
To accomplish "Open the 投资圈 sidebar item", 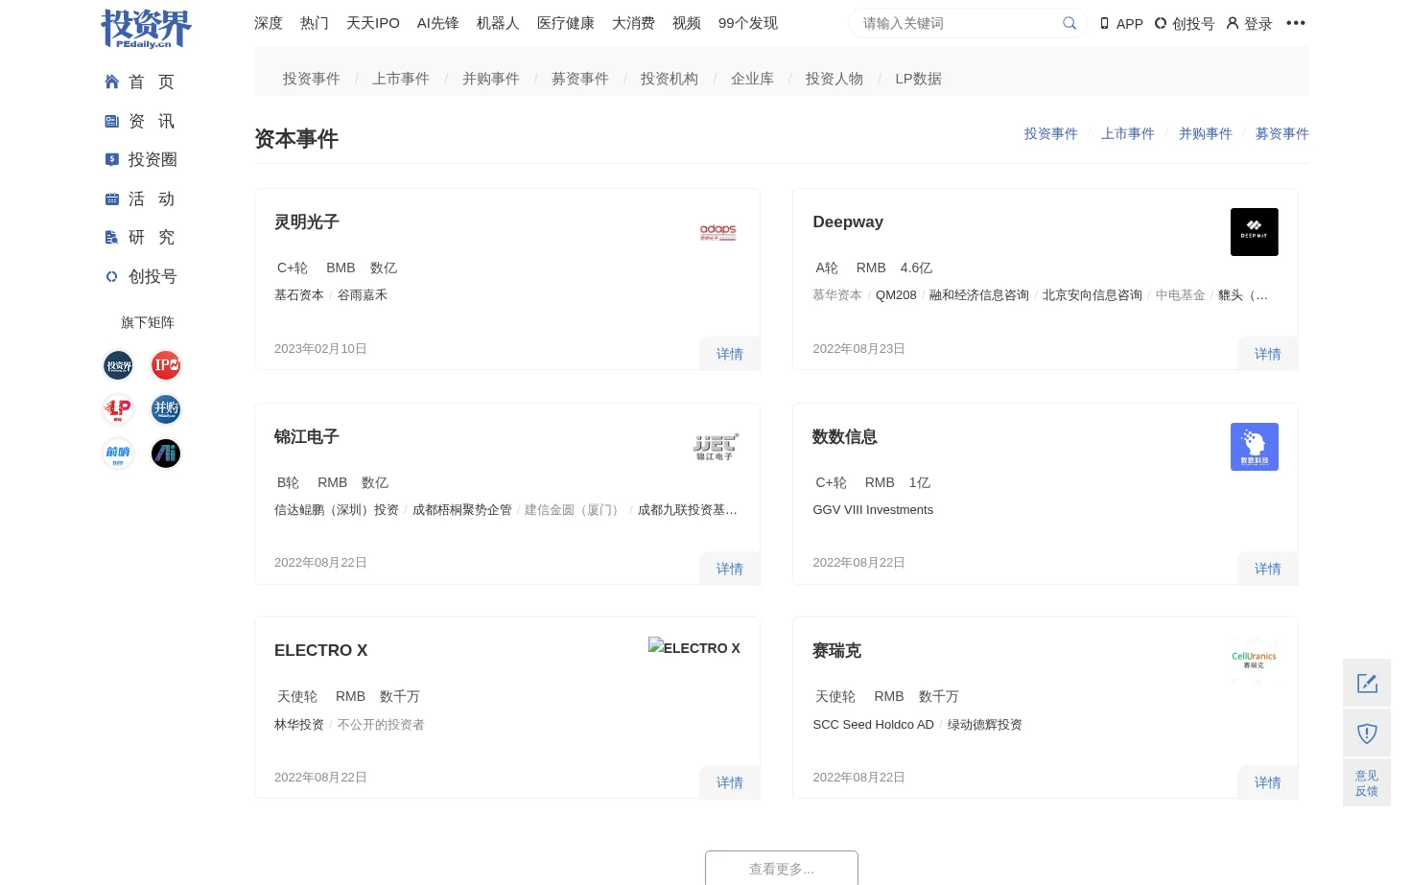I will pos(141,159).
